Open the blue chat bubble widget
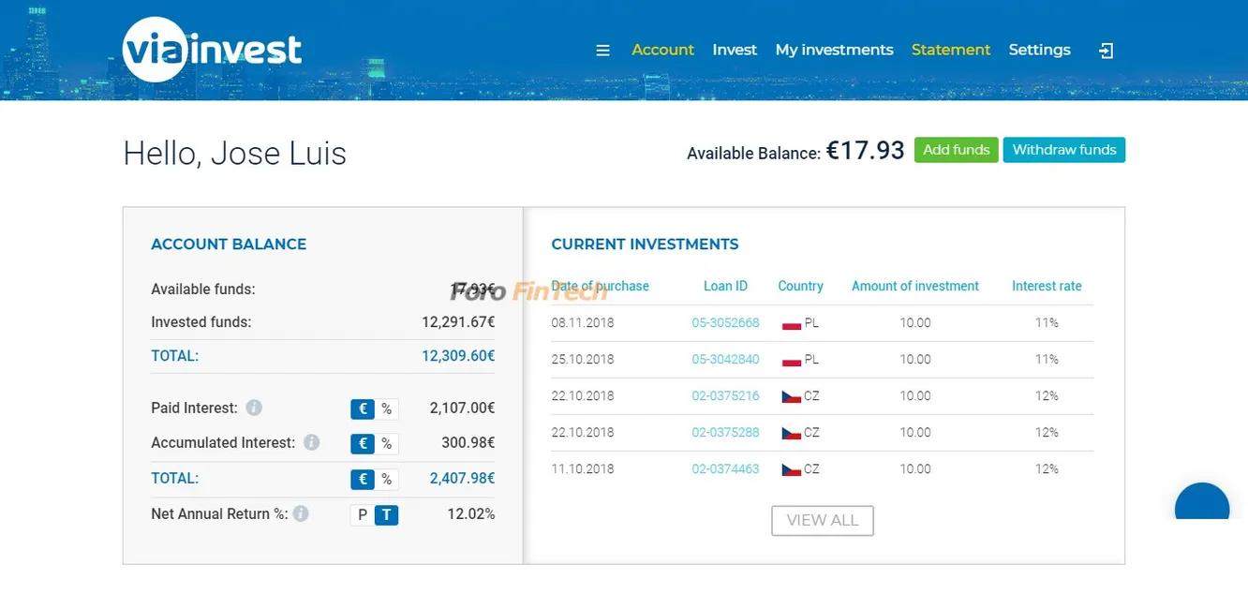Viewport: 1248px width, 594px height. [1201, 506]
